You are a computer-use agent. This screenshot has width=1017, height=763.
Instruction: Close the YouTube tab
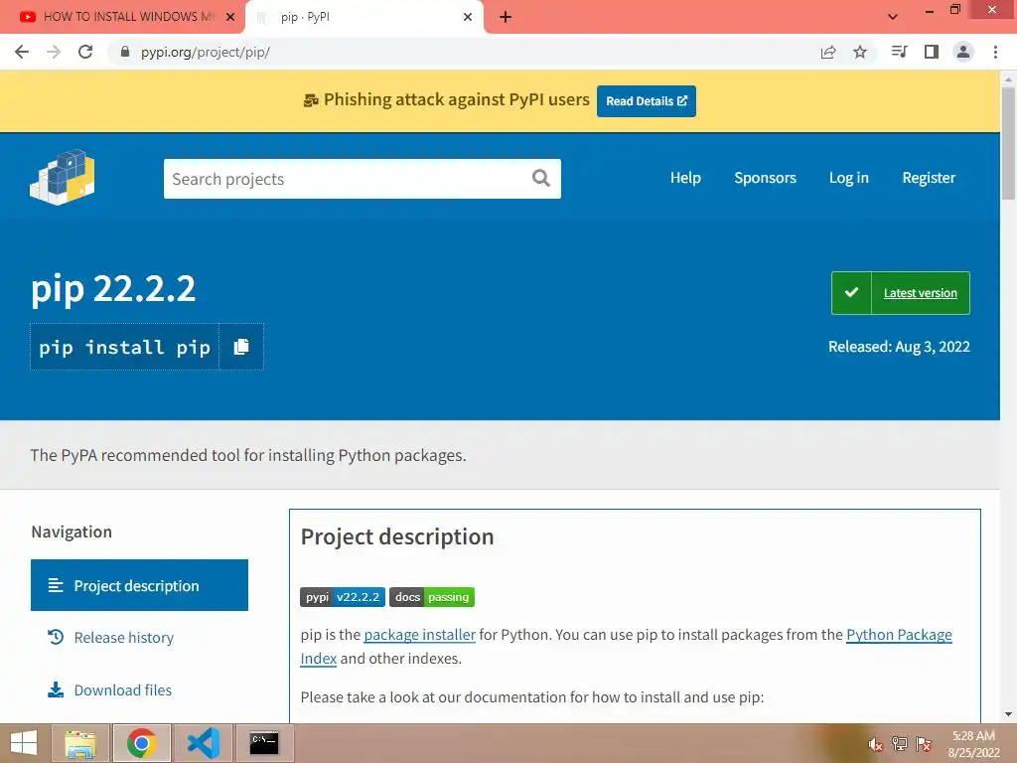[230, 17]
